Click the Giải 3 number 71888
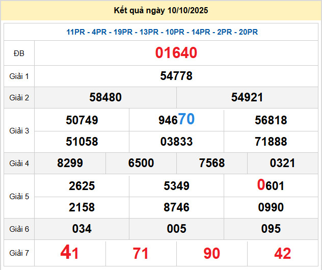Image resolution: width=322 pixels, height=270 pixels. pos(271,142)
